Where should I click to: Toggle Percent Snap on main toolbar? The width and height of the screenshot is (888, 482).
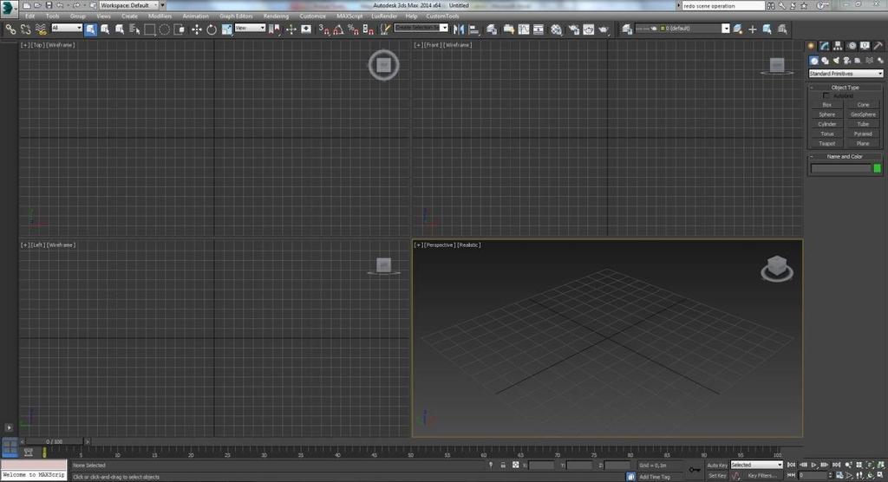[x=354, y=29]
